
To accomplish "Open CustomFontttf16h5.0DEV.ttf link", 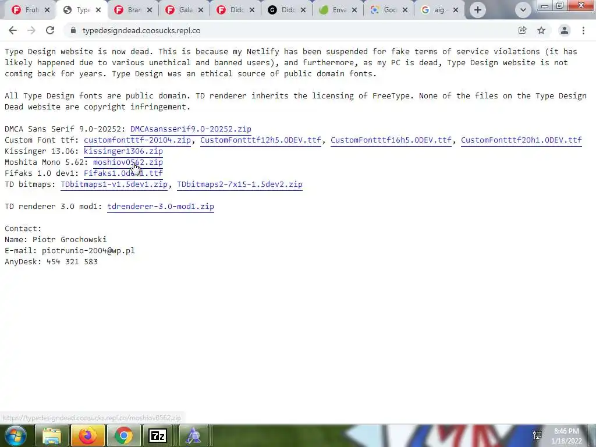I will 391,140.
